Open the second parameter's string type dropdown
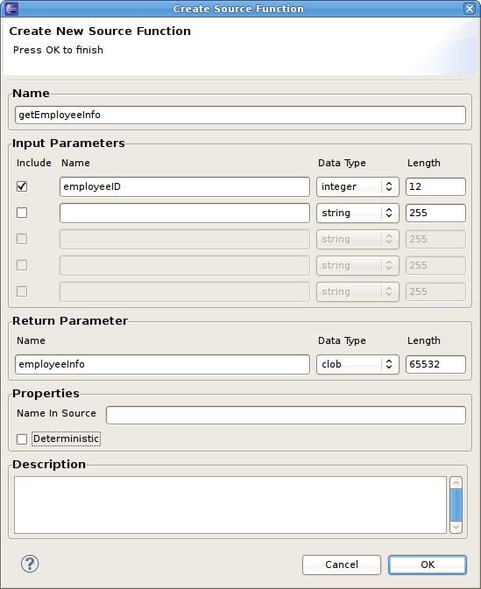Image resolution: width=481 pixels, height=589 pixels. click(357, 213)
